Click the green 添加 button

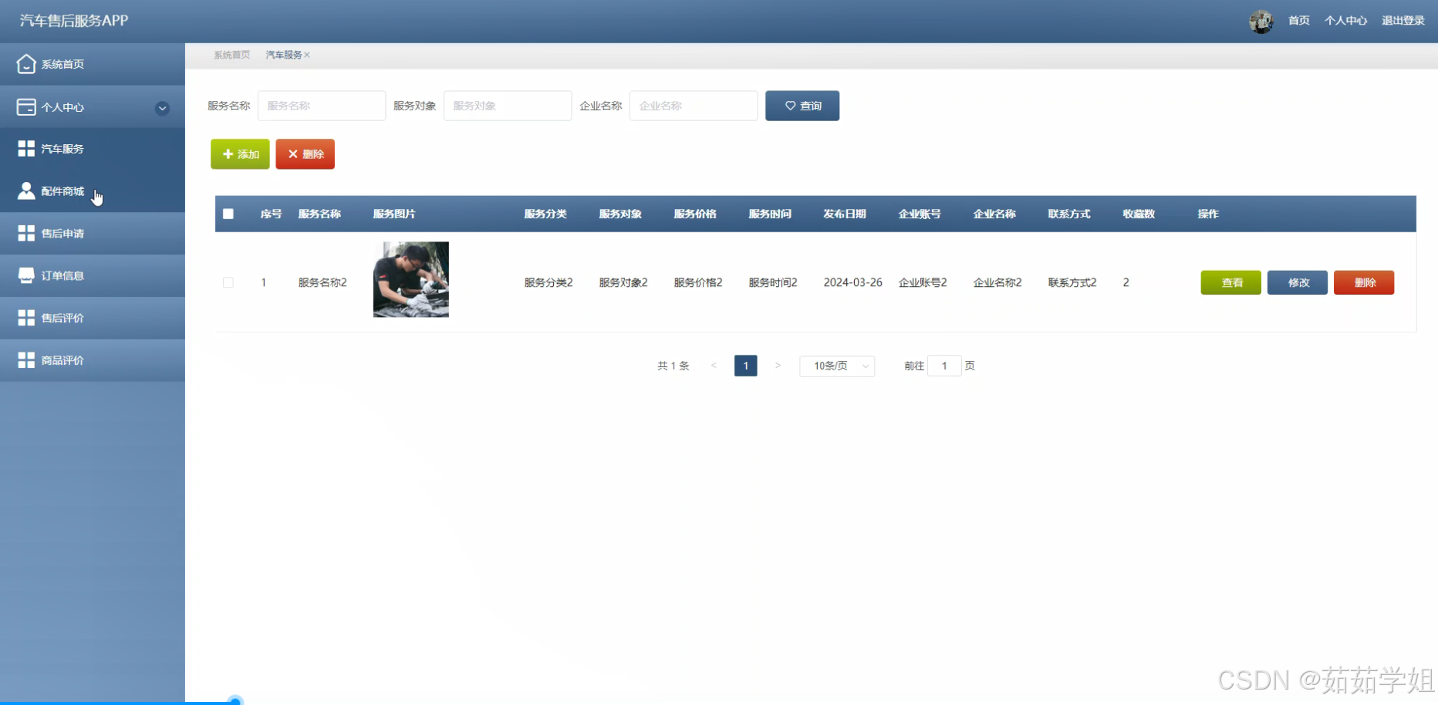click(240, 154)
